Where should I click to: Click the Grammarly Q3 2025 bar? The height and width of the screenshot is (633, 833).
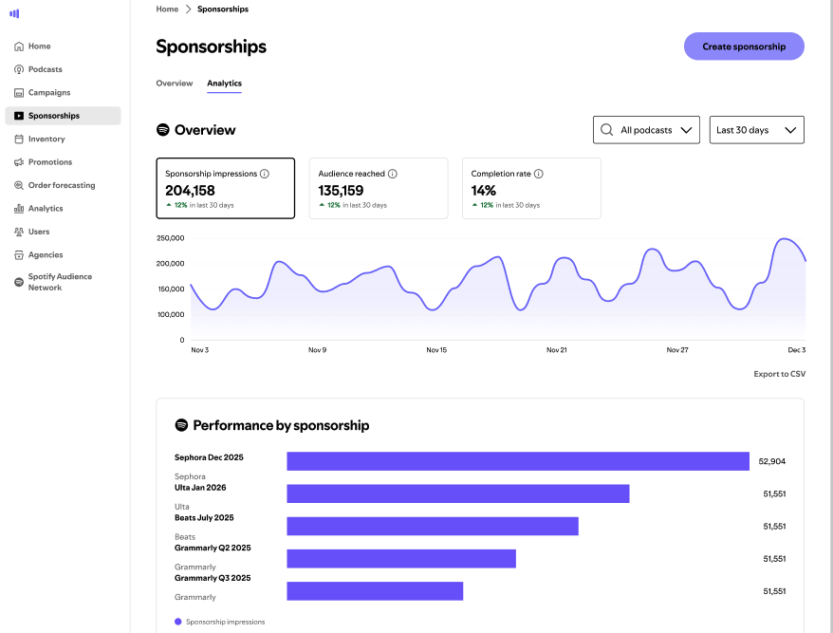375,591
